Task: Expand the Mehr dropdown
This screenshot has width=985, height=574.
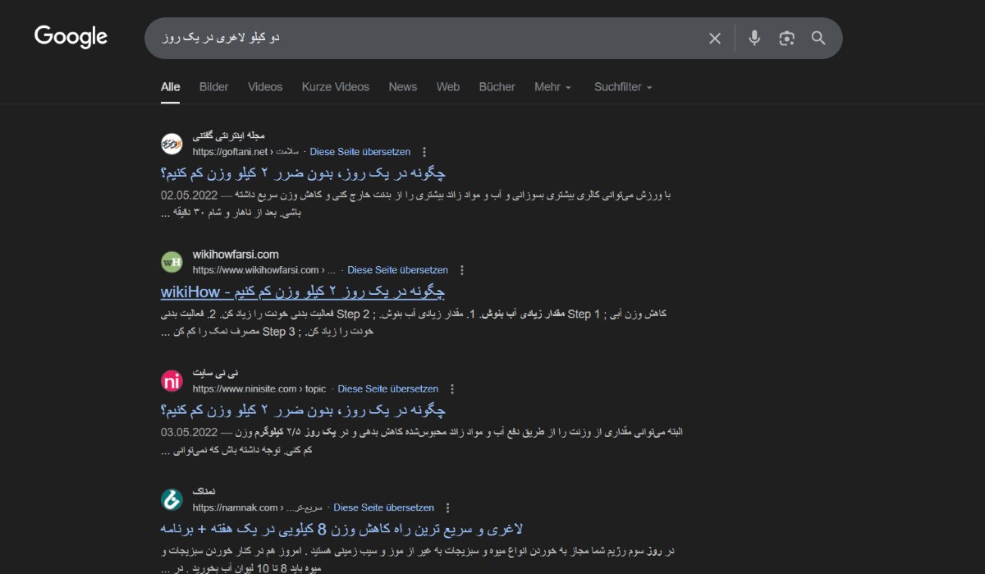Action: pyautogui.click(x=552, y=86)
